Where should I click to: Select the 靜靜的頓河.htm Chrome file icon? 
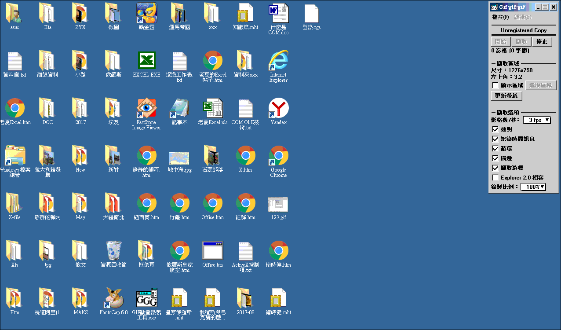click(x=146, y=156)
